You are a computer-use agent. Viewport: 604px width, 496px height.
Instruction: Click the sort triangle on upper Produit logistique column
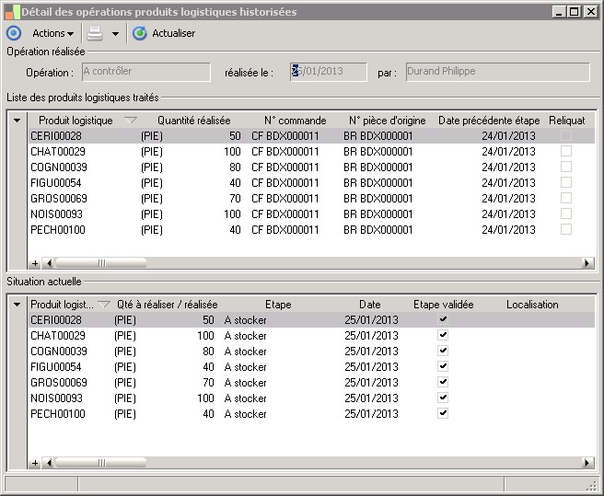point(130,121)
